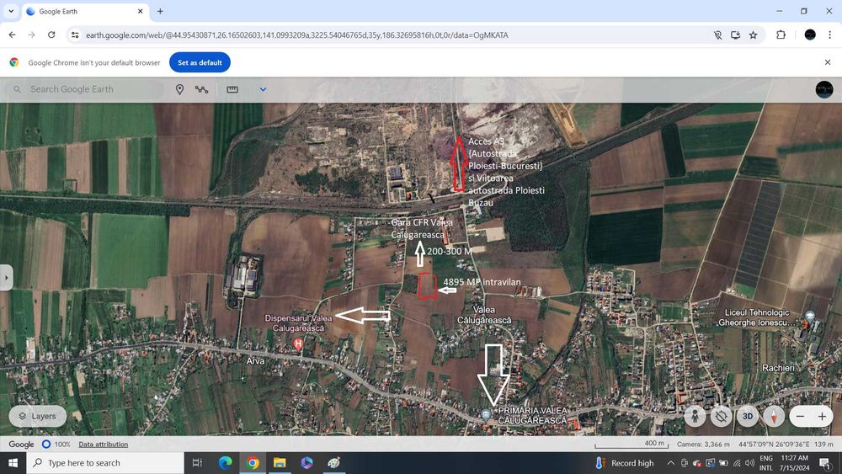842x474 pixels.
Task: Click the Rachieri place label
Action: [x=778, y=368]
